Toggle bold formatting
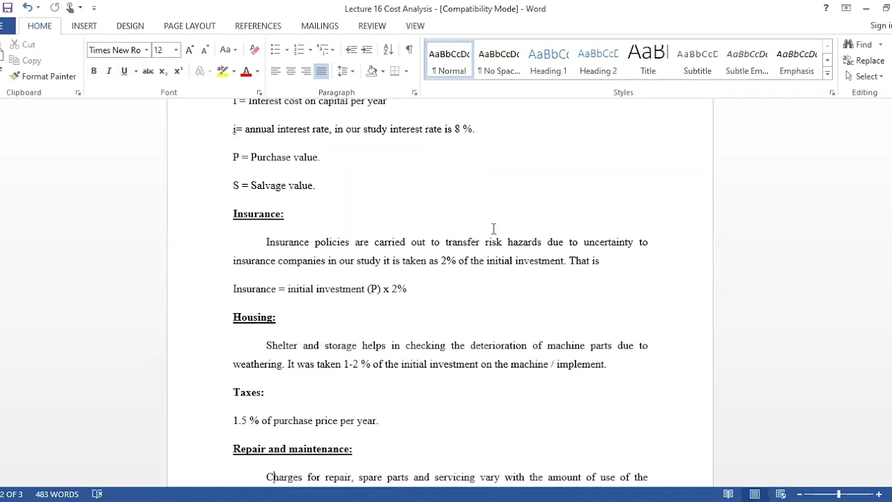Screen dimensions: 892x502 tap(93, 71)
